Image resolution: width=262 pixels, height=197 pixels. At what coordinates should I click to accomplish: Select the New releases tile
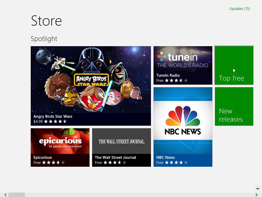(234, 106)
